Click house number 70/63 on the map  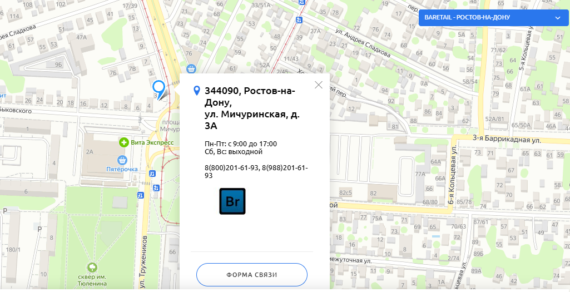(458, 226)
